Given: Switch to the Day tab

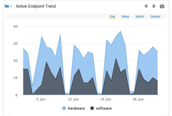Looking at the screenshot, I should 112,17.
